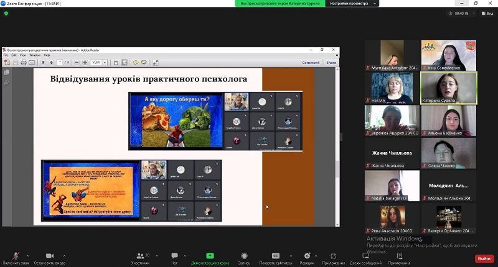Image resolution: width=498 pixels, height=267 pixels.
Task: Click the Print icon in Reader toolbar
Action: pos(24,63)
